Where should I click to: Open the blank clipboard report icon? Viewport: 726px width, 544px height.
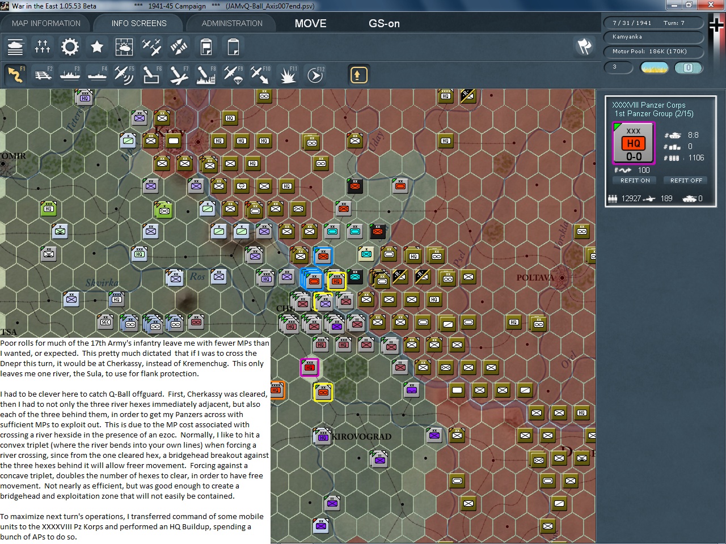coord(233,46)
